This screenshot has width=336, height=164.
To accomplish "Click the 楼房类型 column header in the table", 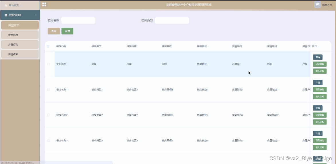I will (x=96, y=46).
